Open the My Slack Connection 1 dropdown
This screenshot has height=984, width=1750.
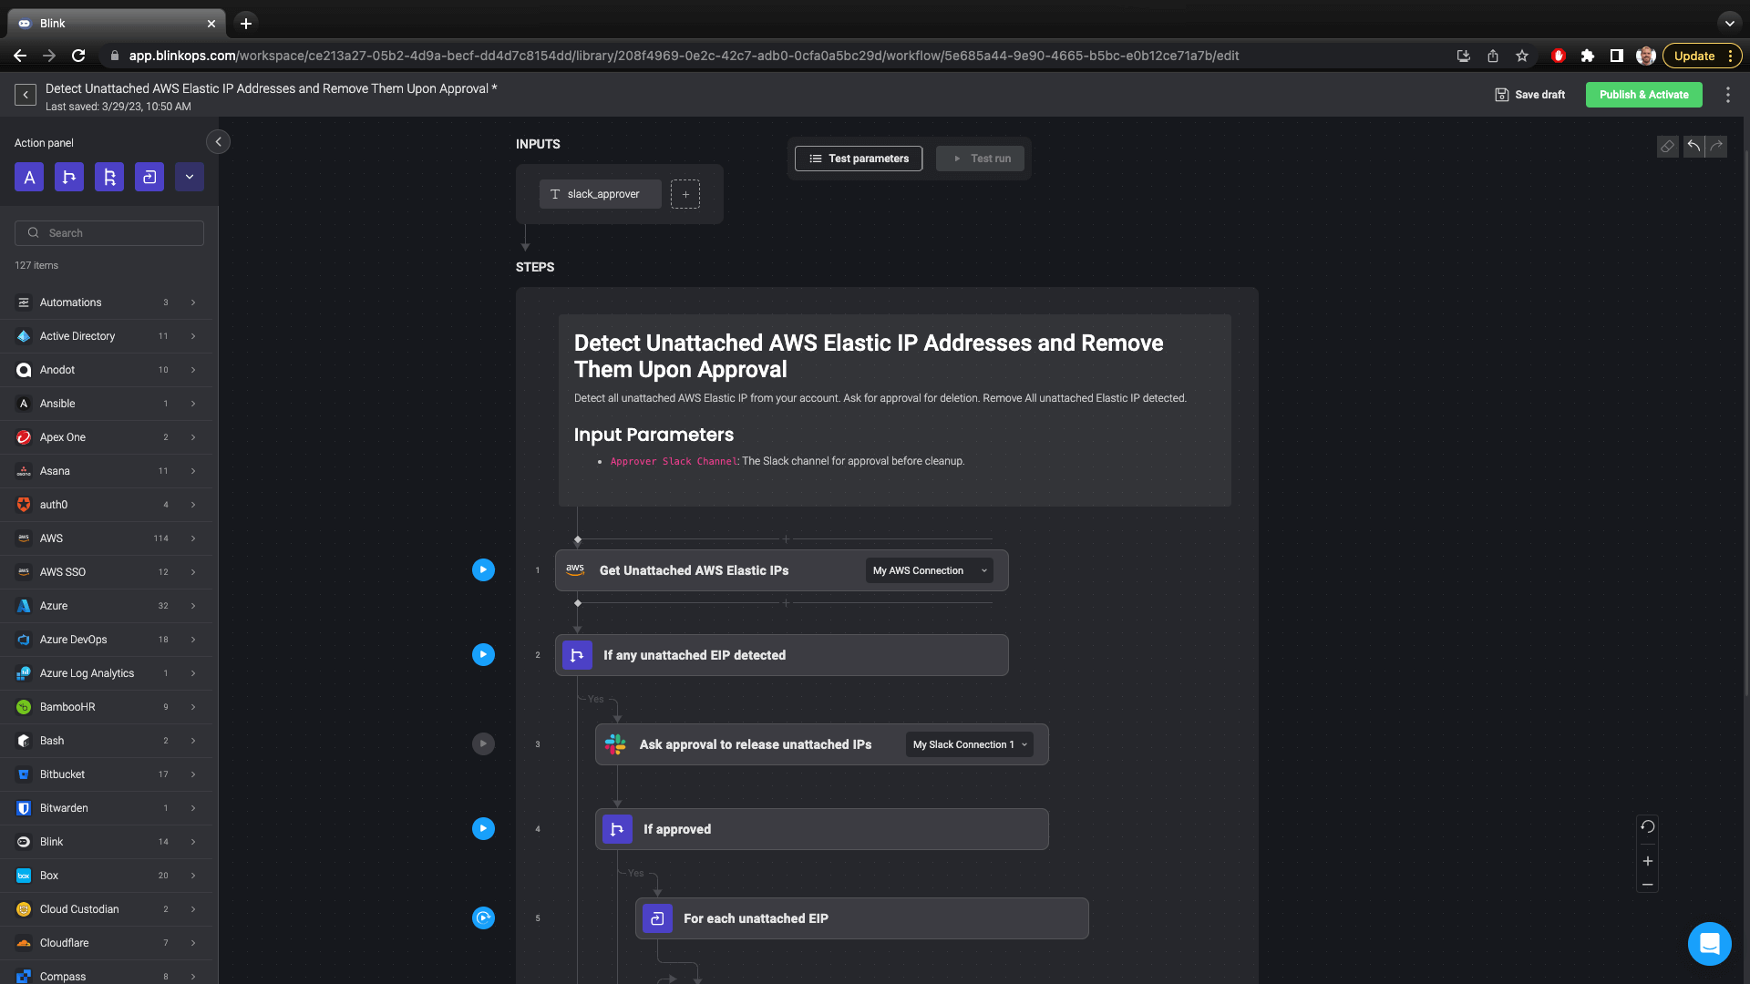968,744
